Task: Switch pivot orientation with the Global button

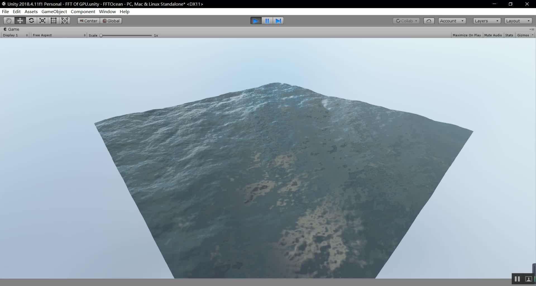Action: pos(111,21)
